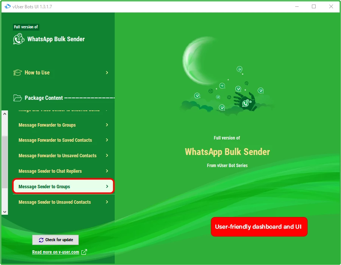This screenshot has width=341, height=265.
Task: Expand Message Sender to Chat Repliers arrow
Action: (x=107, y=171)
